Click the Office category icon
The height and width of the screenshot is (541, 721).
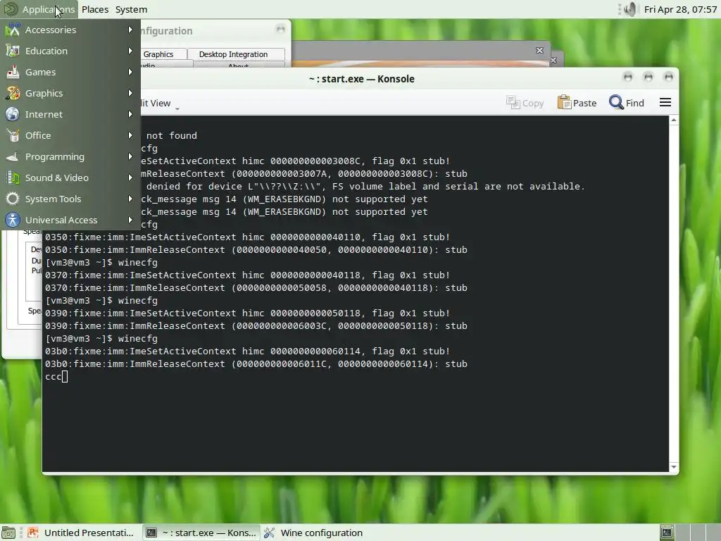pos(13,136)
